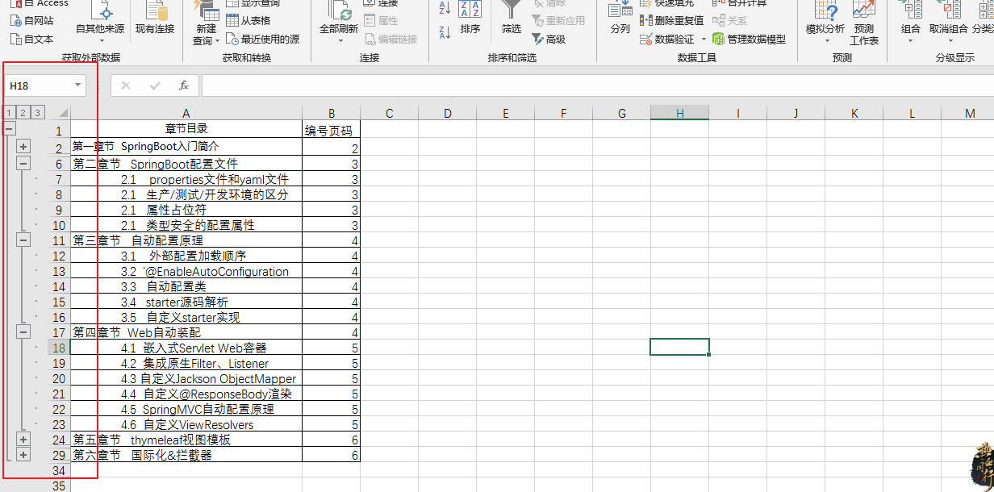Screen dimensions: 994x492
Task: Select cell properties文件和yaml文件
Action: tap(186, 179)
